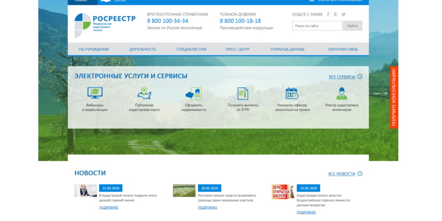The width and height of the screenshot is (442, 221).
Task: Open the Получите консультацию side tab
Action: (x=394, y=97)
